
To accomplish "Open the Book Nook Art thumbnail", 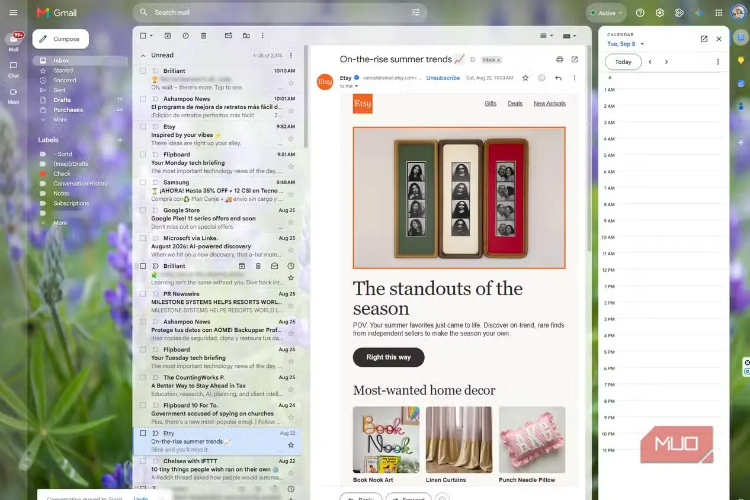I will pos(386,440).
